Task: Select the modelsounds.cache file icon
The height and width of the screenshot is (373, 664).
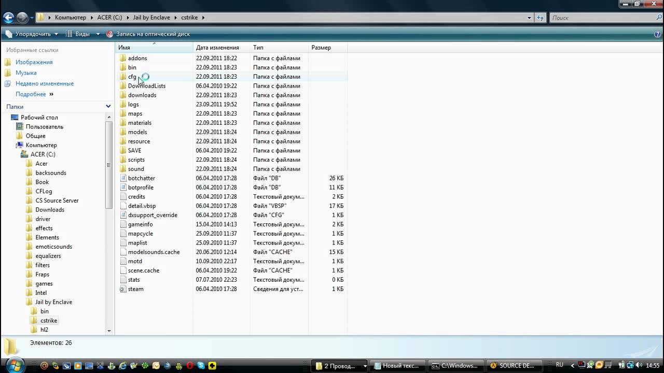Action: click(x=123, y=252)
